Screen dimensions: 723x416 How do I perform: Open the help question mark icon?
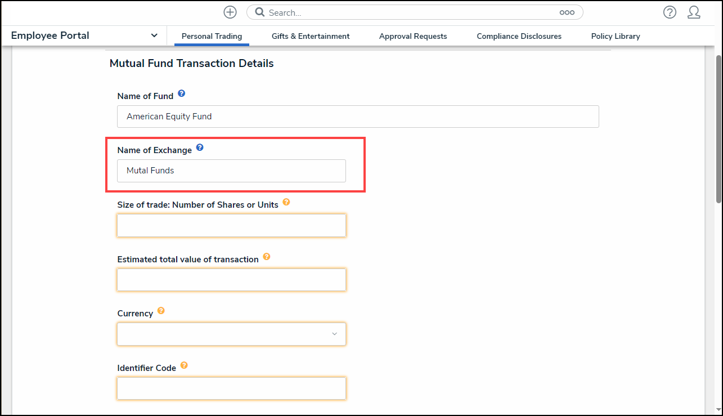pyautogui.click(x=669, y=12)
